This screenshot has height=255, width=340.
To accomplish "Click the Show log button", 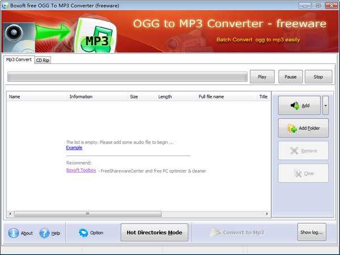I will point(312,232).
